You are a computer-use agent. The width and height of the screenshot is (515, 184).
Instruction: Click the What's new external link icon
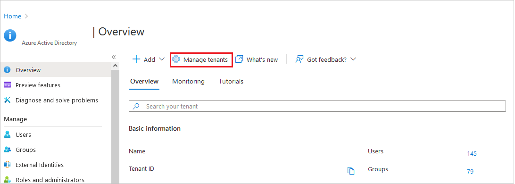click(239, 59)
